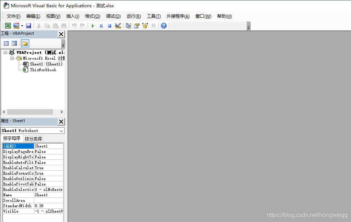This screenshot has width=351, height=222.
Task: Collapse the Microsoft Excel objects folder
Action: (12, 58)
